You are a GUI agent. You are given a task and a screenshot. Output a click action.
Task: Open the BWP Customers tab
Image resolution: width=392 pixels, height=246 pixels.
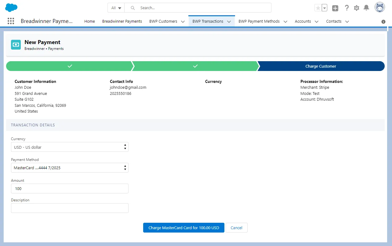163,21
